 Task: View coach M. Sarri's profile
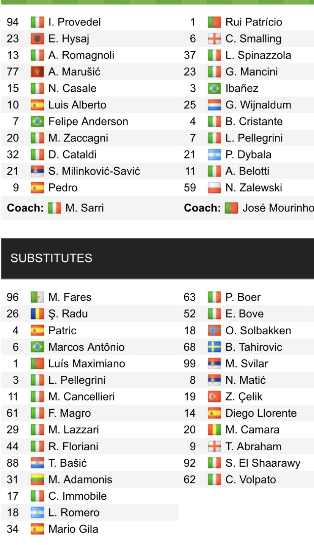84,208
